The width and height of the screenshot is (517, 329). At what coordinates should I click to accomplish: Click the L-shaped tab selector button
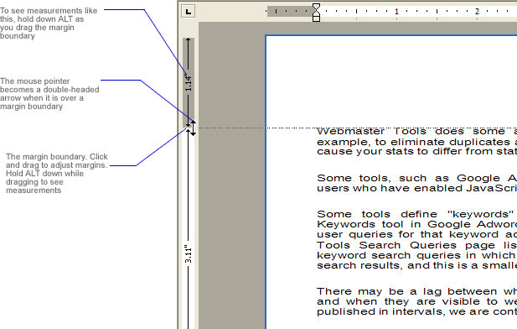tap(188, 11)
